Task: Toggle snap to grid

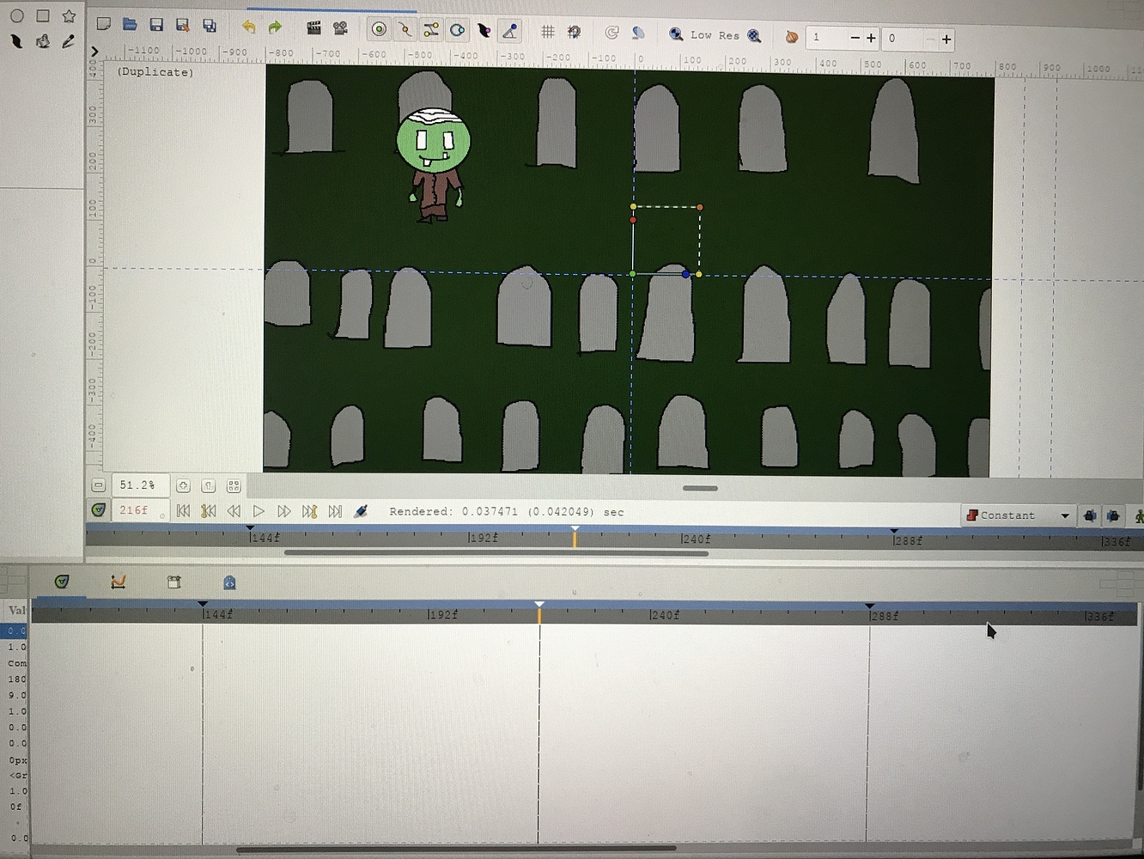Action: coord(575,32)
